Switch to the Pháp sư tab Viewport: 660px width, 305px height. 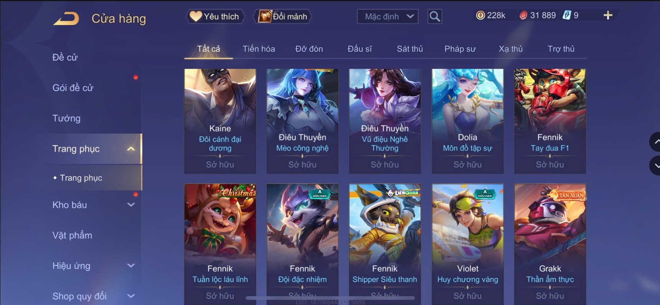tap(460, 49)
